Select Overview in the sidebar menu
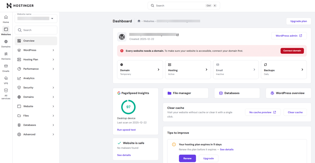Screen dimensions: 315x163 36,41
